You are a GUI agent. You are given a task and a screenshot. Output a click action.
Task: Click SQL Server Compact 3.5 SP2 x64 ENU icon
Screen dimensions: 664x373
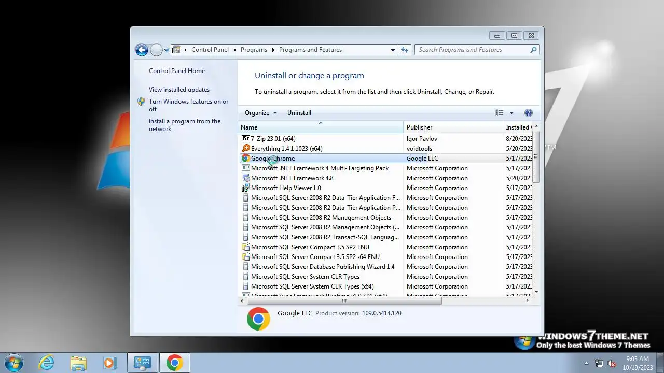(x=246, y=257)
